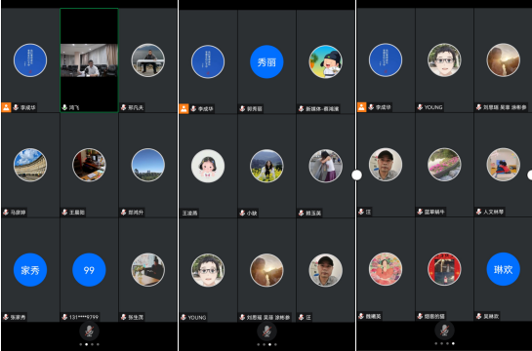Select the cartoon boy with cap avatar

pos(326,61)
